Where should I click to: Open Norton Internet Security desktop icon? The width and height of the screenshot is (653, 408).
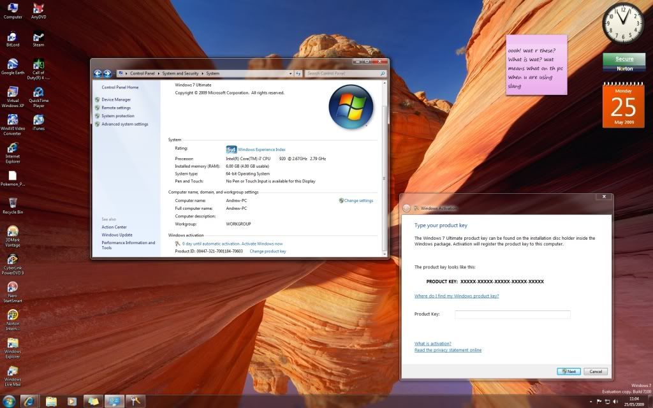click(x=13, y=320)
